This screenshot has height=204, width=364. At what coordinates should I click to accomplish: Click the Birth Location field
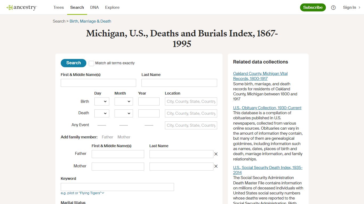click(191, 101)
